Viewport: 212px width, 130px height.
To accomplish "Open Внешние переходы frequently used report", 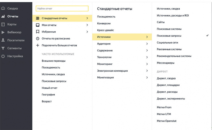I will click(53, 61).
